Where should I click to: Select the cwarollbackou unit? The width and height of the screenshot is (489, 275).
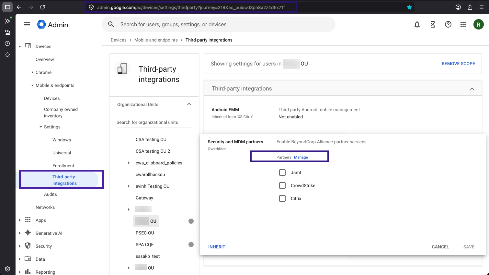point(150,174)
